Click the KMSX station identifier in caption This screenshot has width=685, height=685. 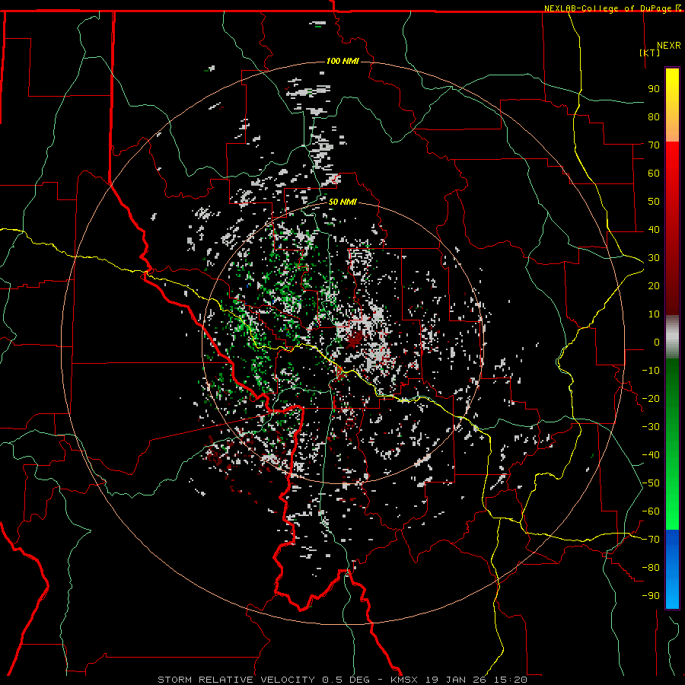pyautogui.click(x=404, y=680)
